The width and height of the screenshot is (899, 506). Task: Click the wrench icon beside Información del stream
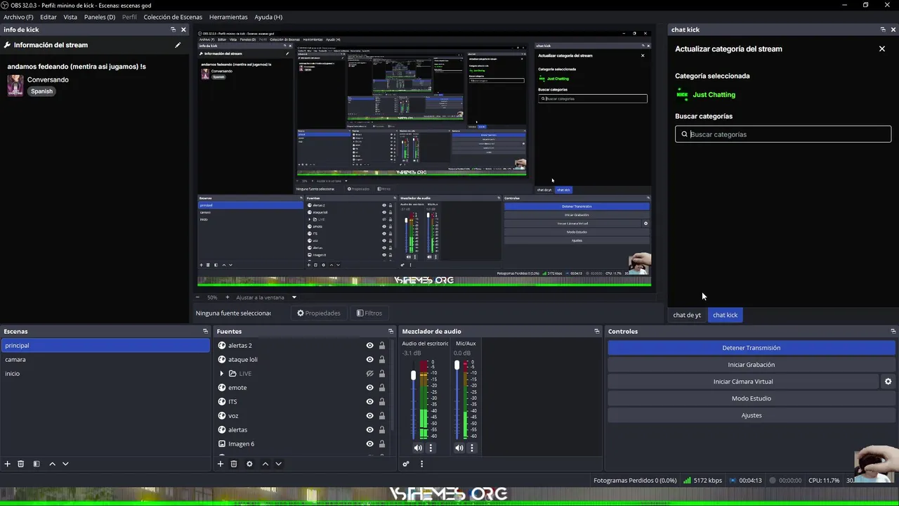click(7, 45)
